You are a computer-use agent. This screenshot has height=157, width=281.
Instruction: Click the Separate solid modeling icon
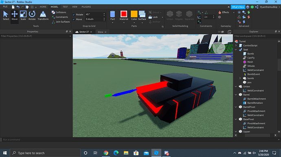click(189, 15)
